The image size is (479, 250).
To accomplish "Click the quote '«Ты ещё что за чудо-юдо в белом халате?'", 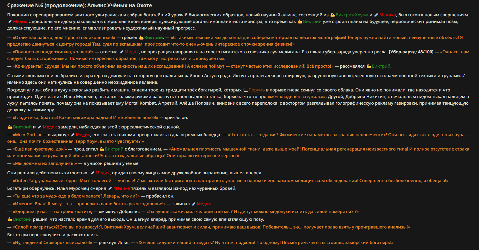I will [x=76, y=196].
